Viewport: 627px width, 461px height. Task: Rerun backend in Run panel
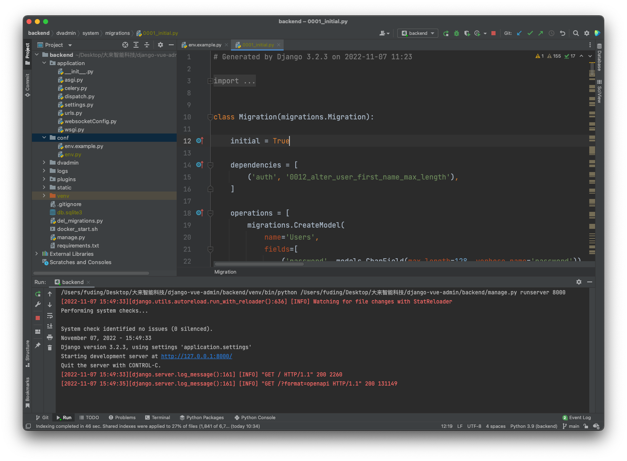(x=38, y=294)
